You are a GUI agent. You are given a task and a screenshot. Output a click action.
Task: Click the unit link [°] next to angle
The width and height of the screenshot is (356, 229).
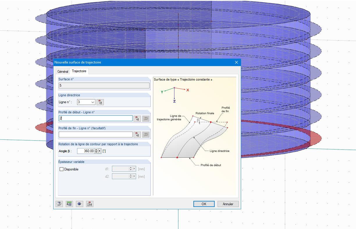[x=104, y=151]
